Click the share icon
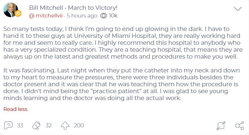 point(239,126)
